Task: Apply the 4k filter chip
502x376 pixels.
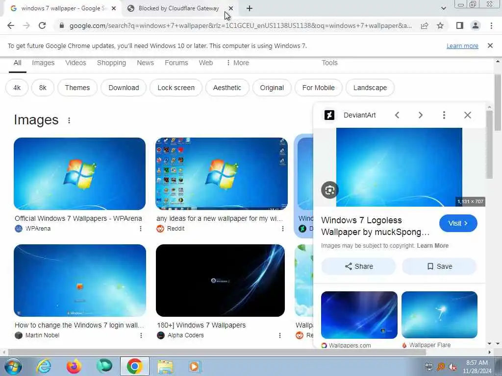Action: tap(17, 88)
